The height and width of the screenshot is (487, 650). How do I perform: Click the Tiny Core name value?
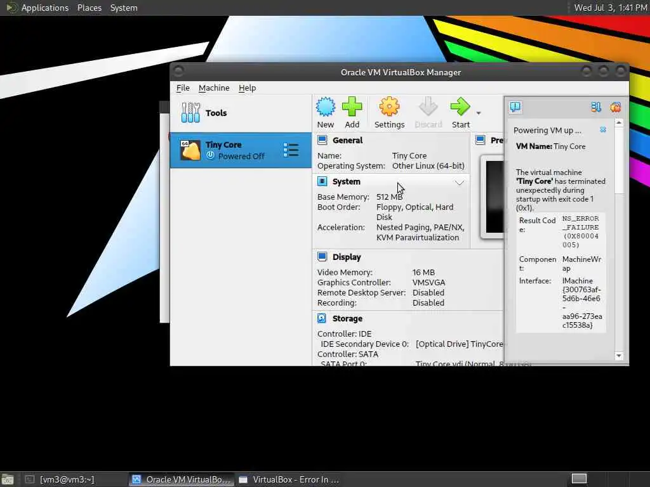coord(409,155)
